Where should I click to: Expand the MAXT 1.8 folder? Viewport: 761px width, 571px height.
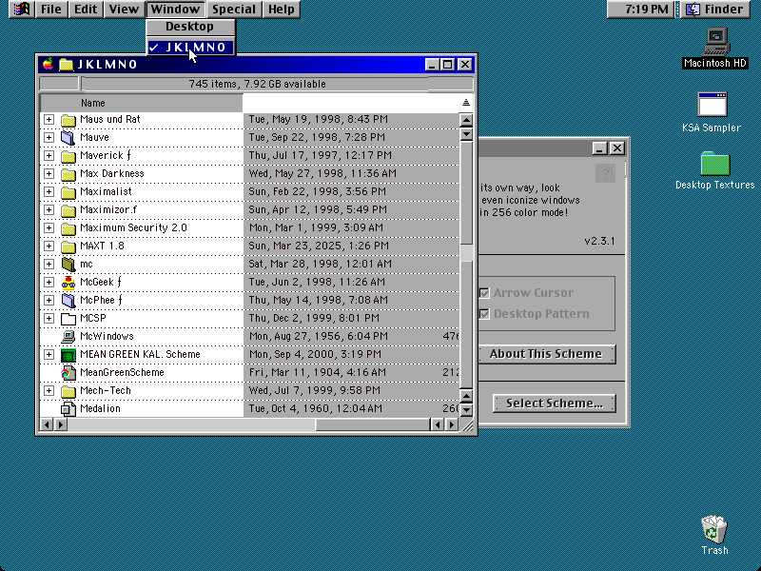(49, 246)
